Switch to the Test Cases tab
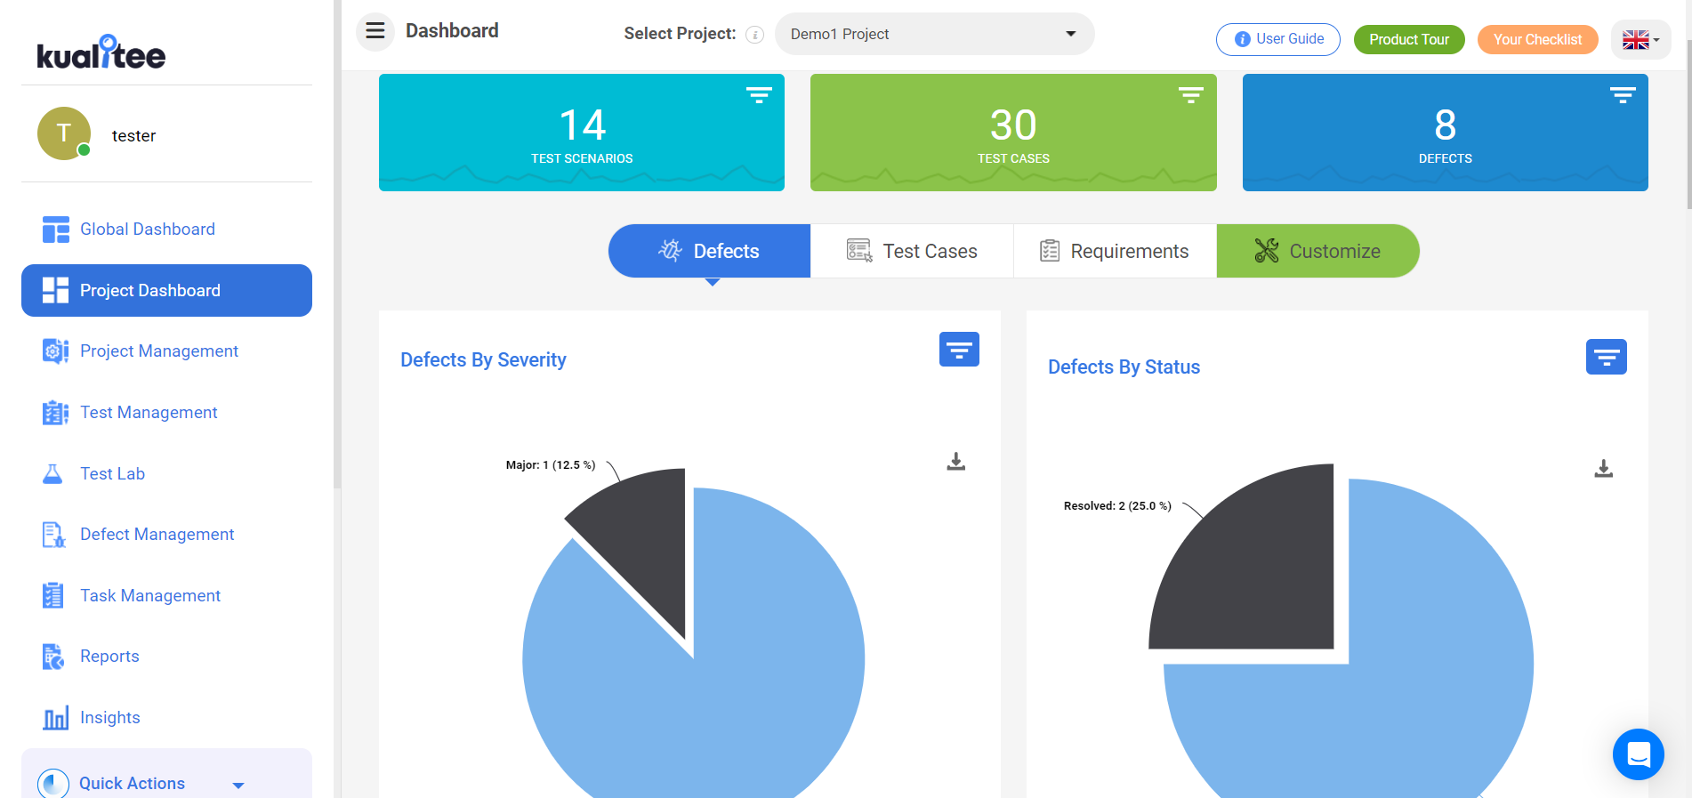Screen dimensions: 1692x798 (912, 251)
